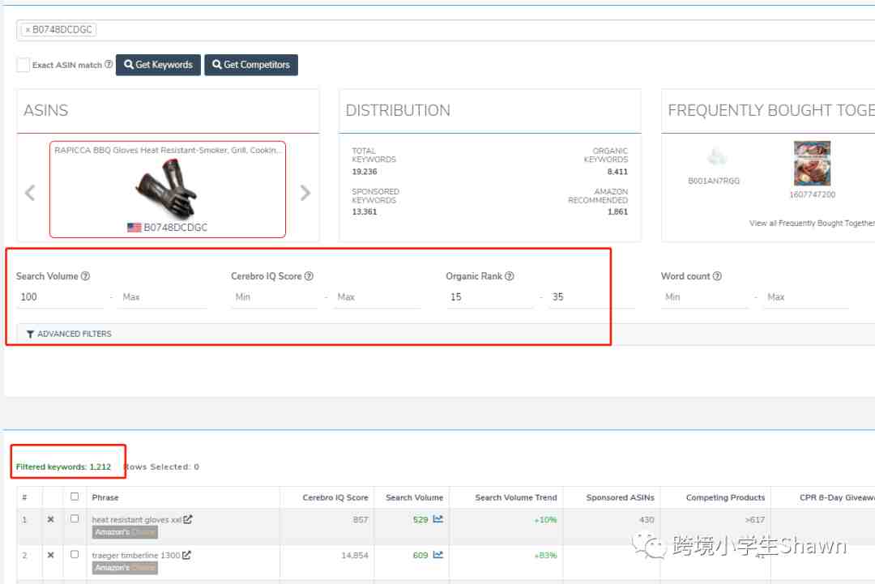Open the Exact ASIN match help icon

tap(109, 64)
